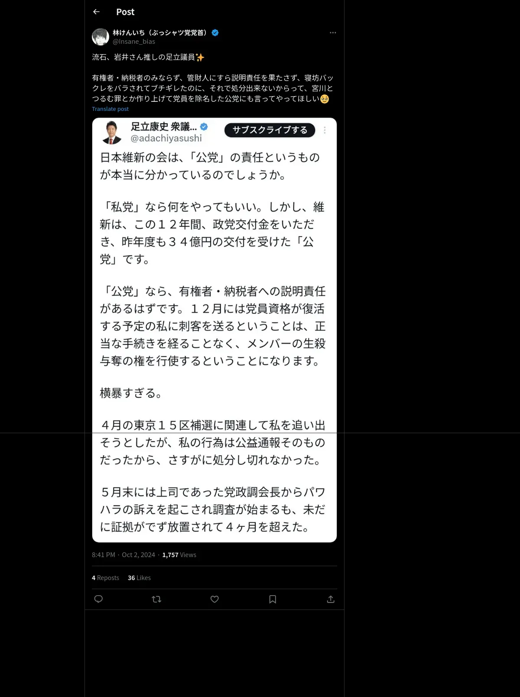520x697 pixels.
Task: Click the 1,757 Views count
Action: click(x=179, y=555)
